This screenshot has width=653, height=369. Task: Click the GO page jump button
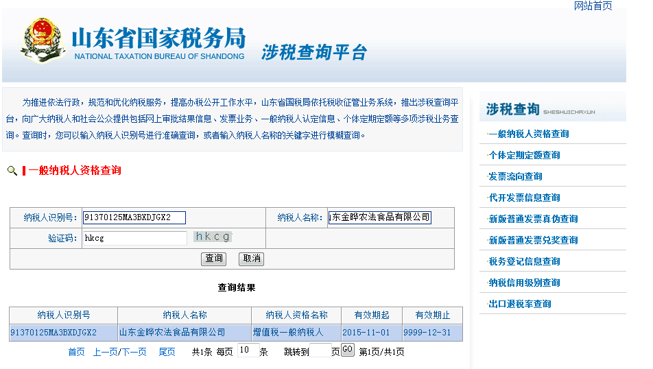click(x=347, y=350)
